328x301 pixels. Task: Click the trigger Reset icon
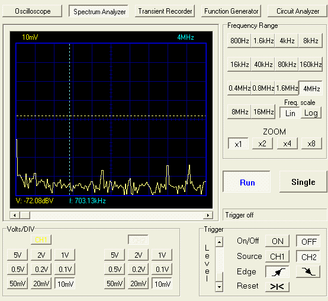[x=277, y=286]
